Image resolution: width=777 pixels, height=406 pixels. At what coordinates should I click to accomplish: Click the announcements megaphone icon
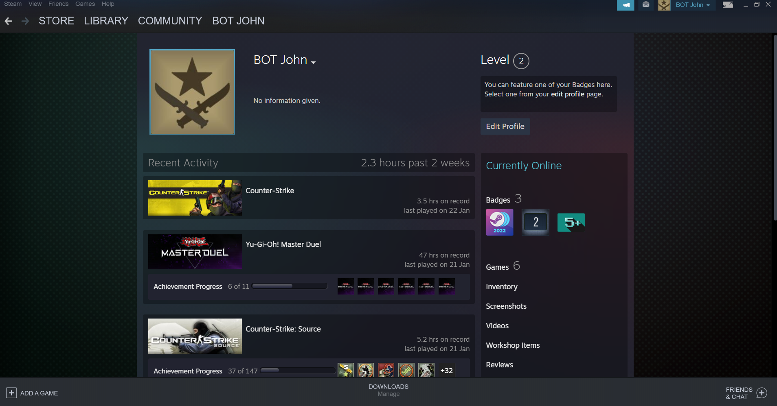click(x=626, y=5)
